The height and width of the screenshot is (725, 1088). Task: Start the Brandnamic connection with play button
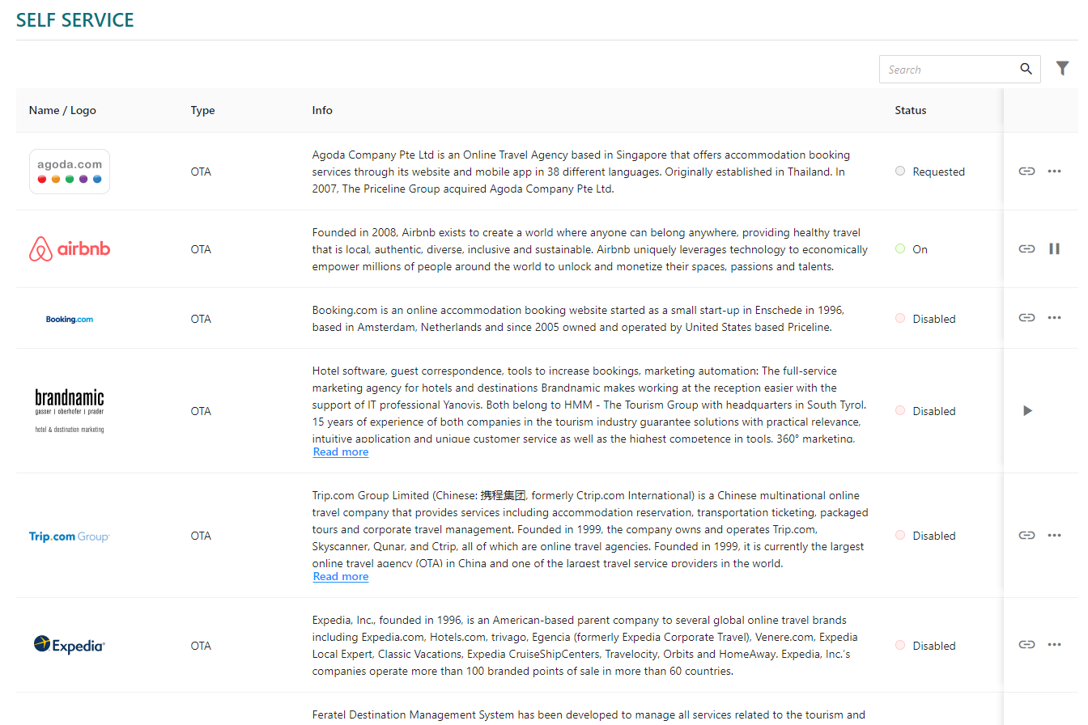[1027, 411]
